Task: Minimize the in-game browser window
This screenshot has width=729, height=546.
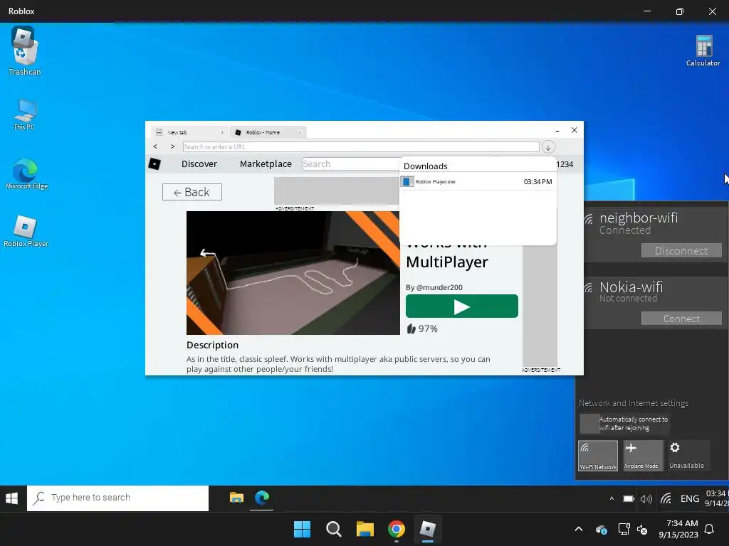Action: click(x=557, y=131)
